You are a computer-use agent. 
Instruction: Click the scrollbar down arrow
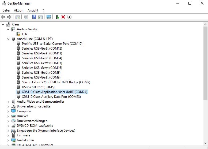click(x=205, y=143)
